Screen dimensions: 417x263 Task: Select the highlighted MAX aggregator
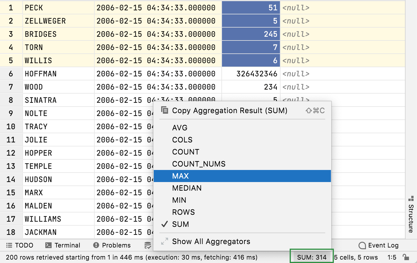[242, 176]
